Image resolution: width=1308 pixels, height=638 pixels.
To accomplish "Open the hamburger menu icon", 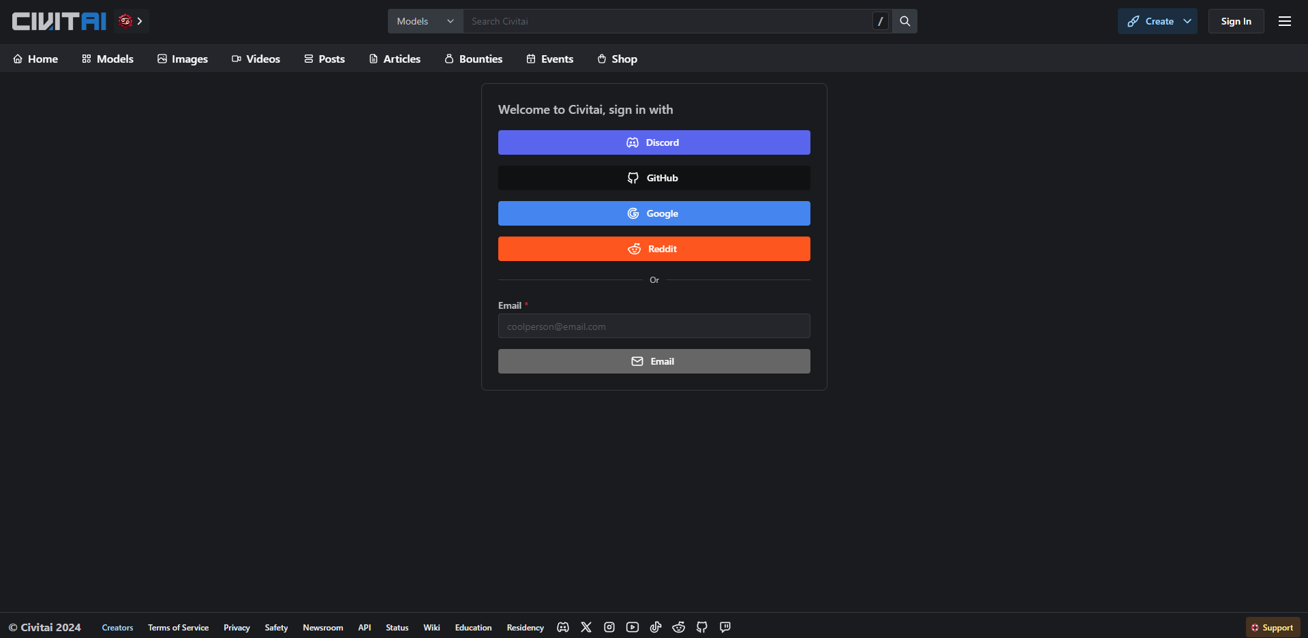I will [1285, 21].
